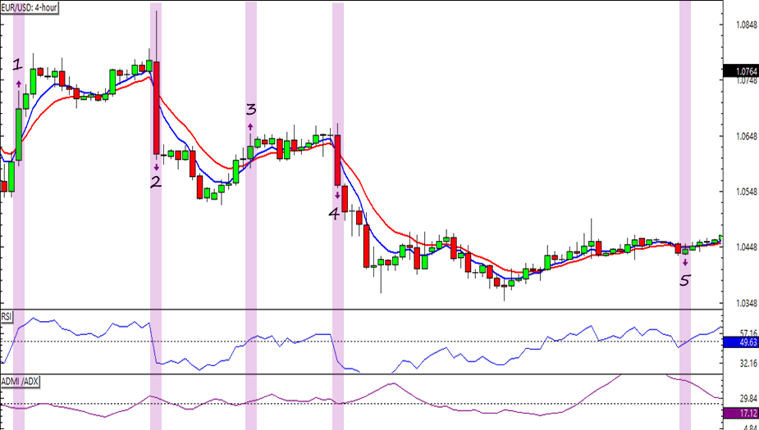Click the RSI indicator label
Image resolution: width=759 pixels, height=430 pixels.
7,317
